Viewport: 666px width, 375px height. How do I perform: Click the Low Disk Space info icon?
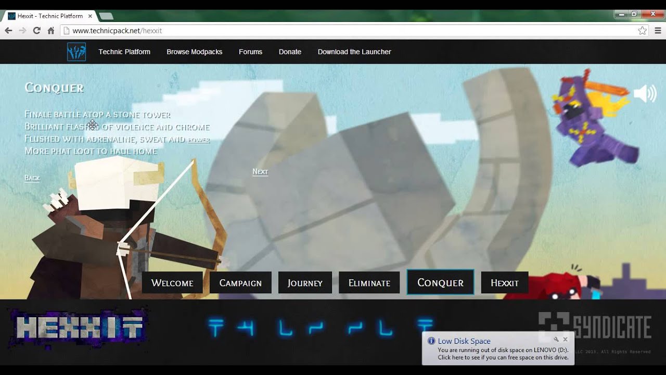431,341
